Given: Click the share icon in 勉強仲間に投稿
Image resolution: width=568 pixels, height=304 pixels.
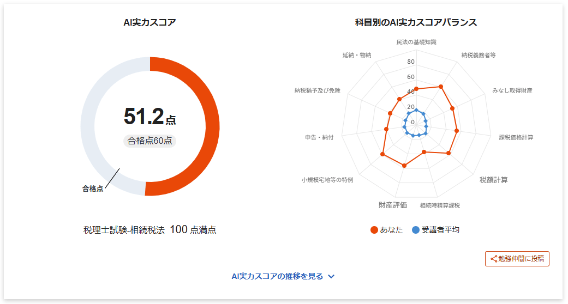Looking at the screenshot, I should 494,259.
